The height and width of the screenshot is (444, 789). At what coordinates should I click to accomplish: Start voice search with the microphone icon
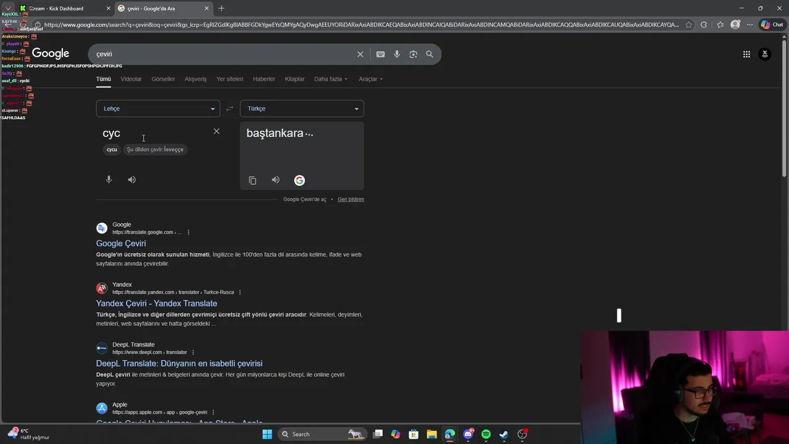[397, 54]
